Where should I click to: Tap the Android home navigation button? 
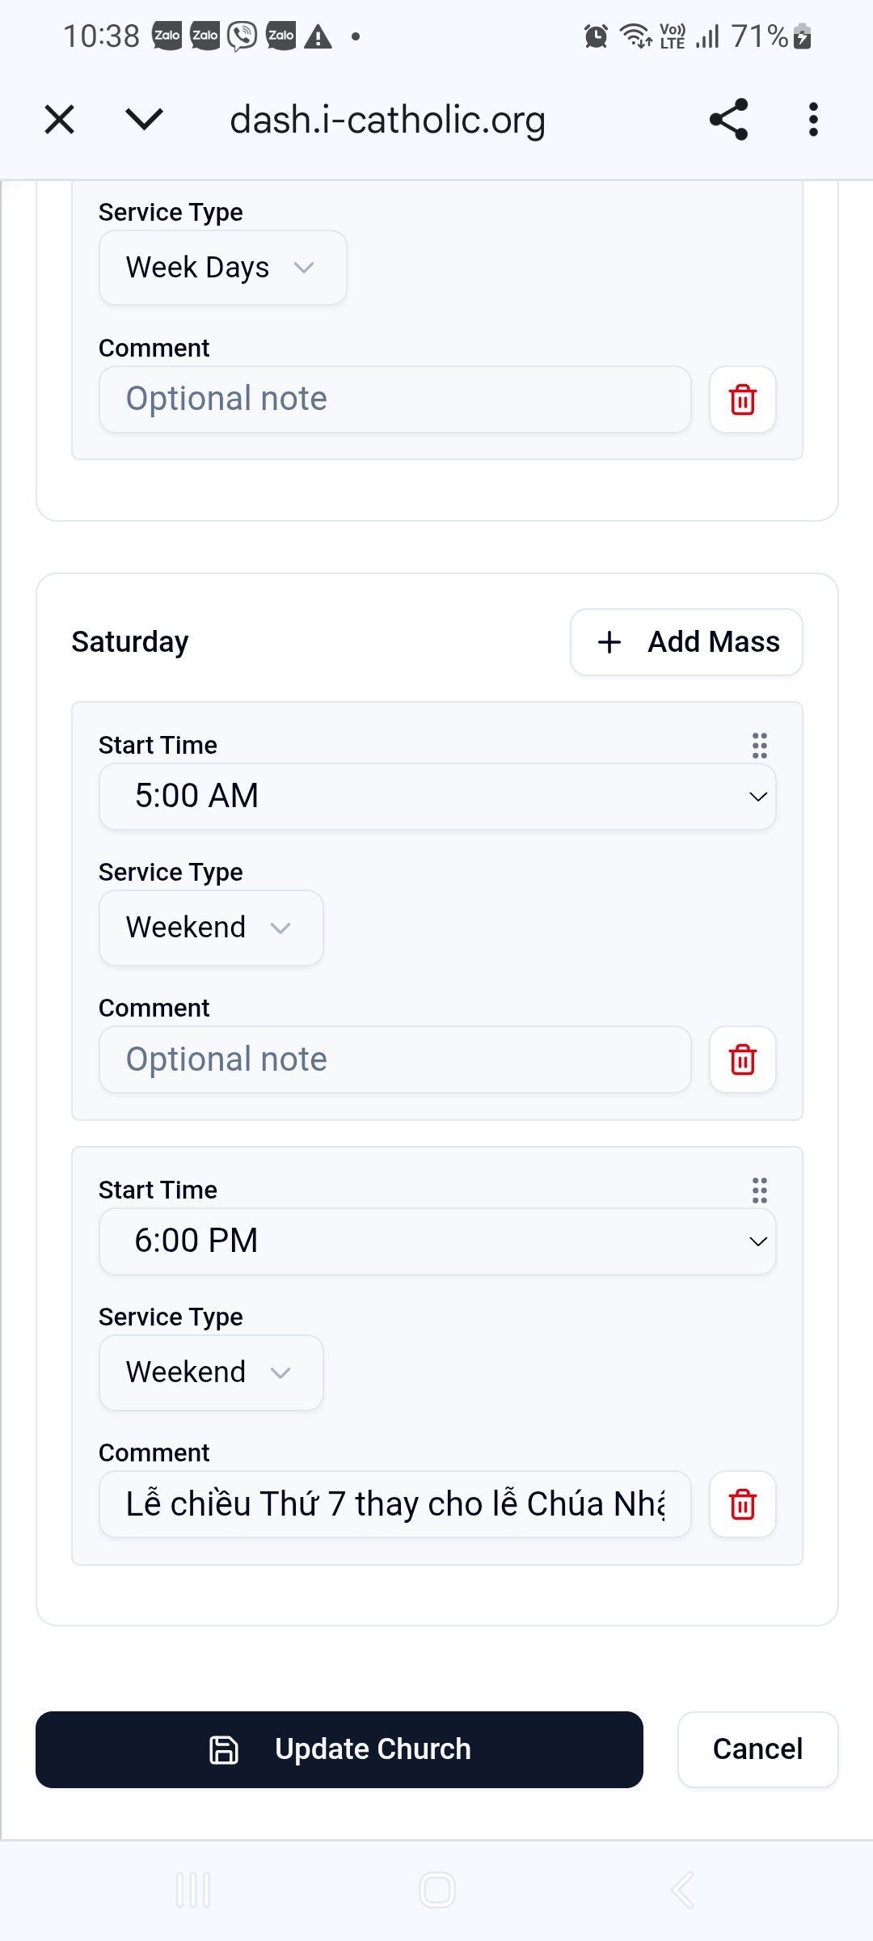click(436, 1890)
